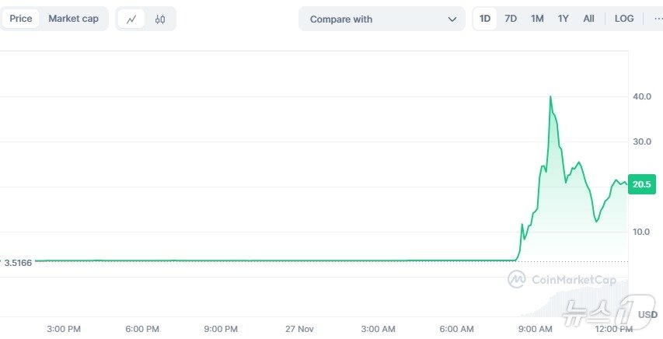Select the Price tab
The height and width of the screenshot is (339, 663).
pyautogui.click(x=21, y=19)
